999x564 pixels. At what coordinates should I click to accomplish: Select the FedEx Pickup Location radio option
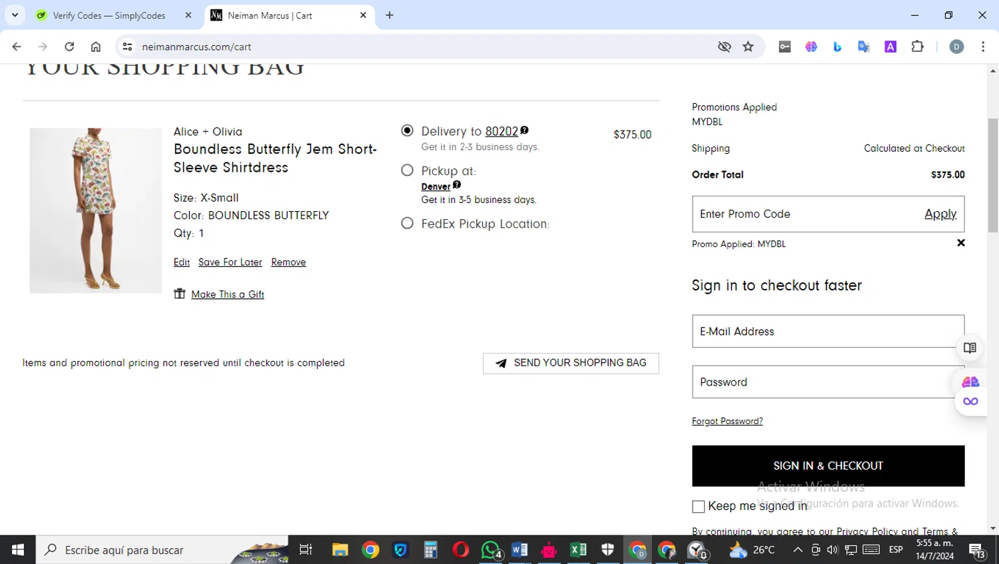(x=407, y=224)
